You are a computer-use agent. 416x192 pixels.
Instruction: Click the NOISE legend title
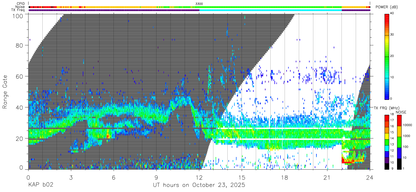point(402,112)
